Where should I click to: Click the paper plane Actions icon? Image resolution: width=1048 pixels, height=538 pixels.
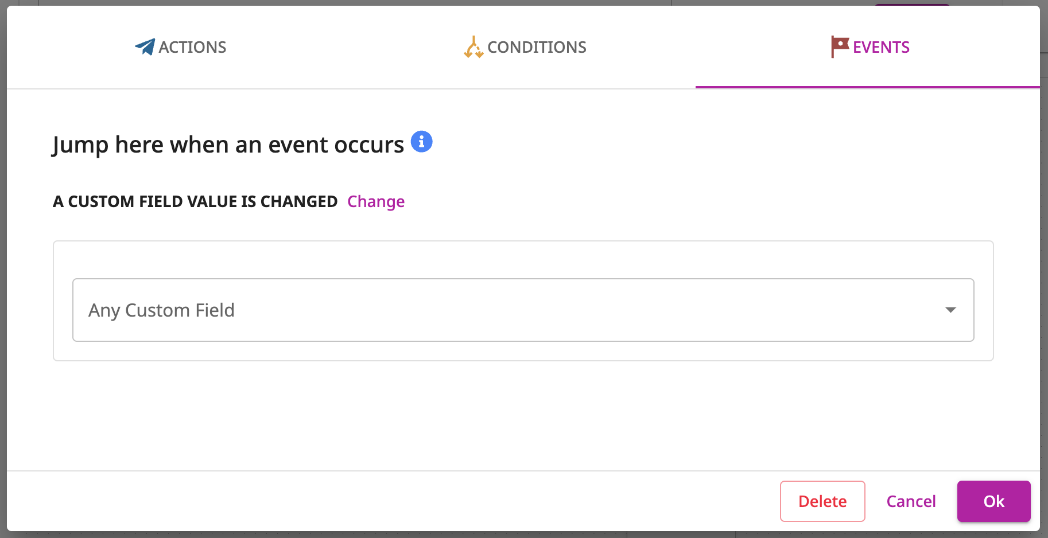[145, 47]
